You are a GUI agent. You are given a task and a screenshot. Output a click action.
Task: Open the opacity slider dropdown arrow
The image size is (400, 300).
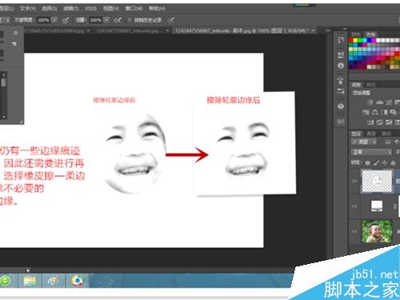tap(54, 20)
